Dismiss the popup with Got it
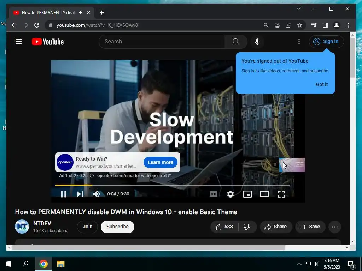This screenshot has width=362, height=271. (x=322, y=84)
